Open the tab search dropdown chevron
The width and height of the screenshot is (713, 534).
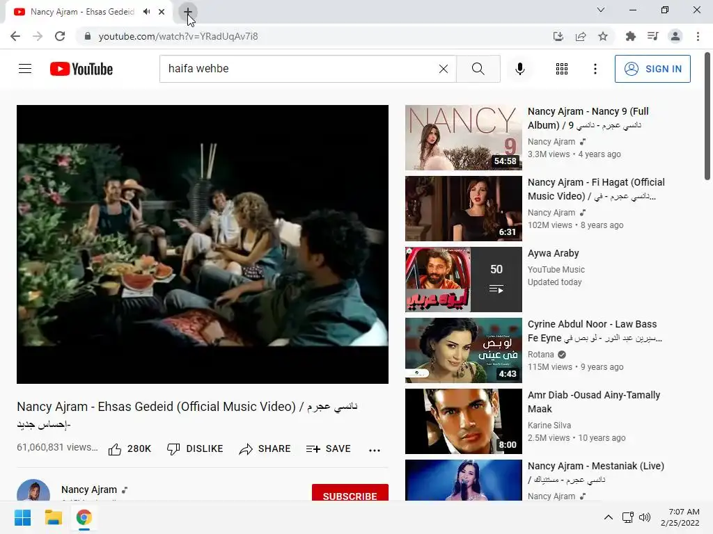[x=601, y=10]
